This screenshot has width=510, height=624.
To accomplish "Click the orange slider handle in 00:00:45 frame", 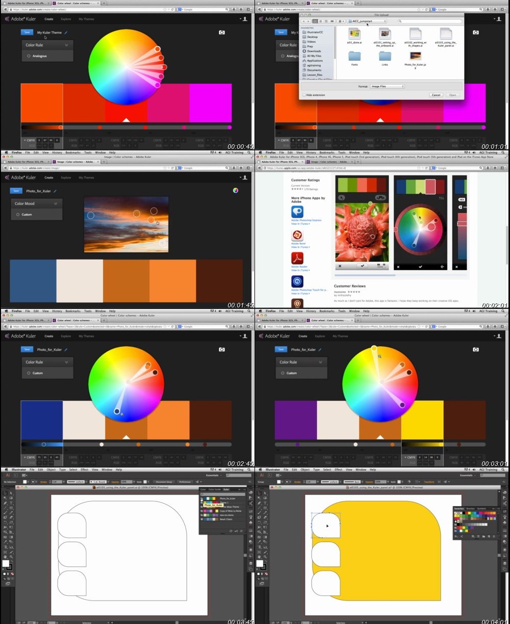I will pyautogui.click(x=61, y=127).
